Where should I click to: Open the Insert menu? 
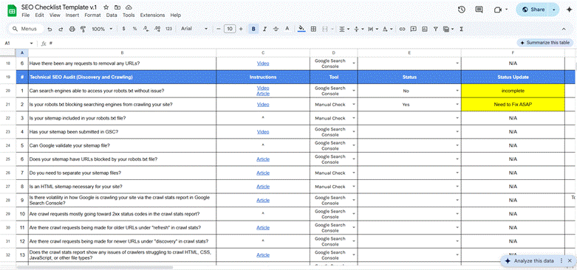click(72, 15)
